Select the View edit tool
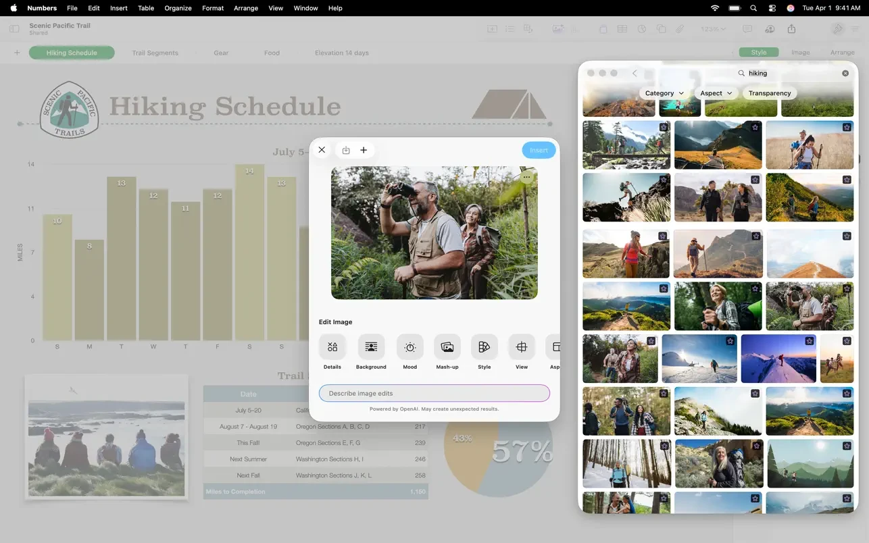869x543 pixels. pos(521,347)
